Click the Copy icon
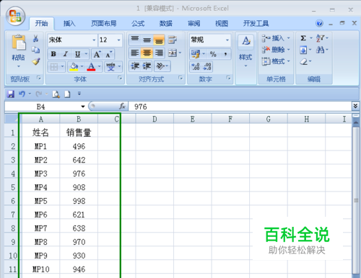The image size is (361, 278). pyautogui.click(x=35, y=50)
